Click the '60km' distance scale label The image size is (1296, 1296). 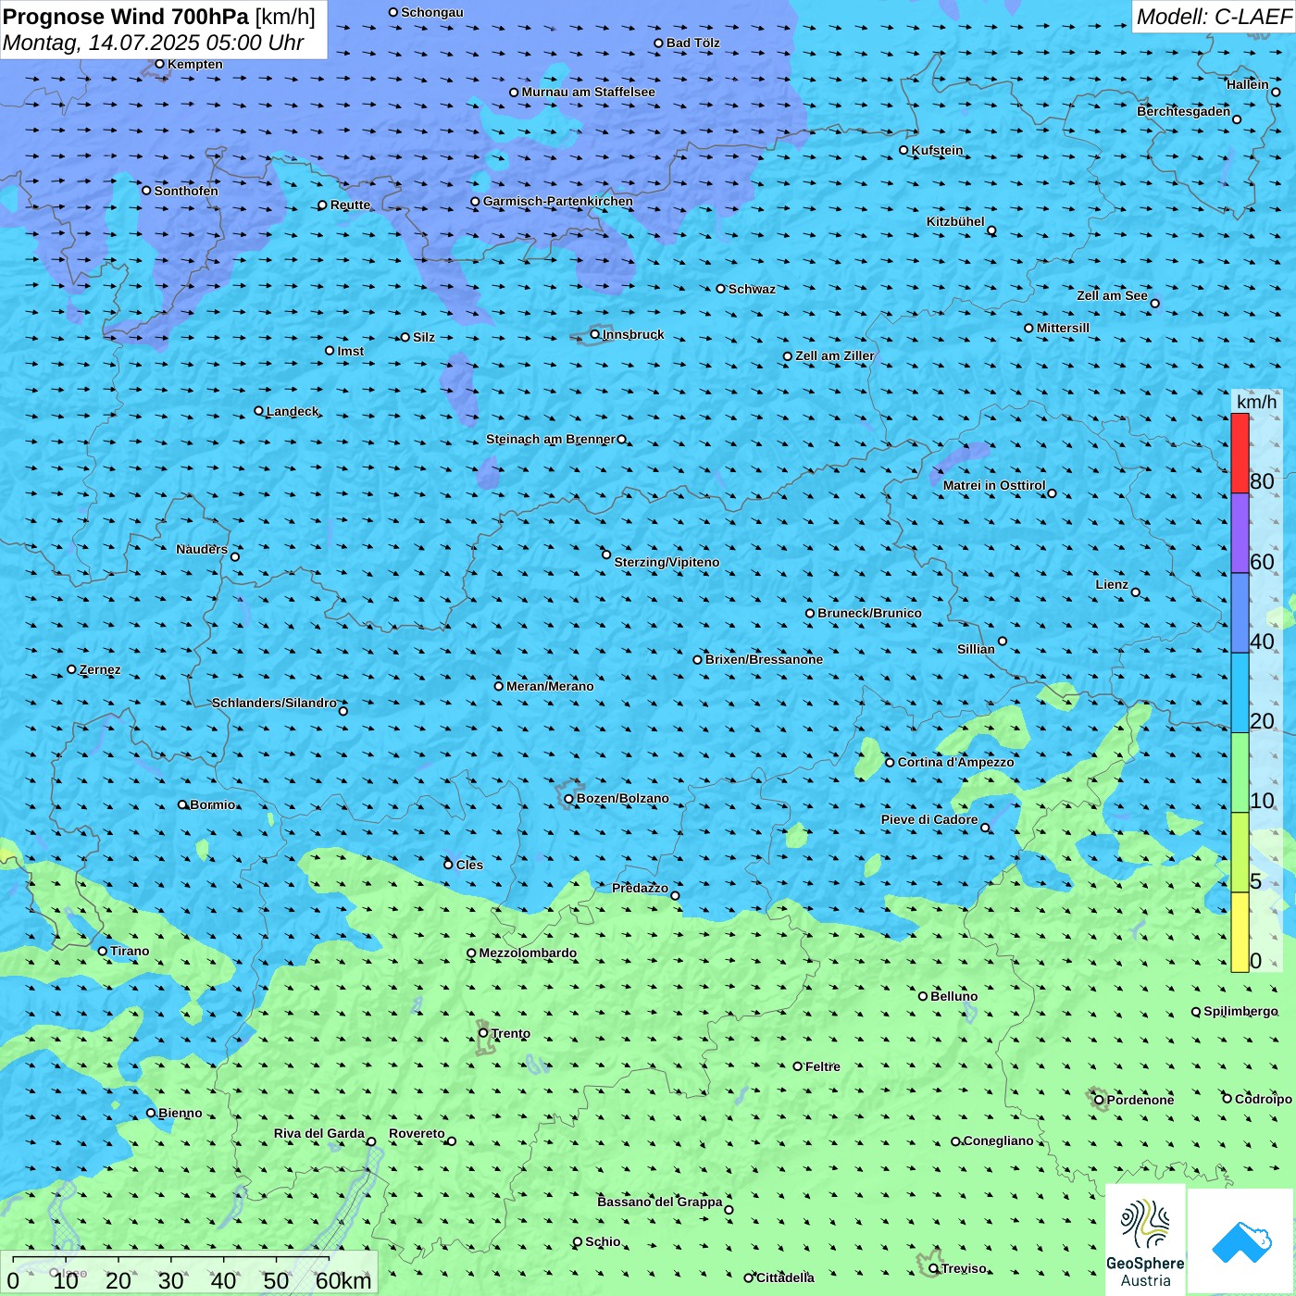[x=343, y=1280]
